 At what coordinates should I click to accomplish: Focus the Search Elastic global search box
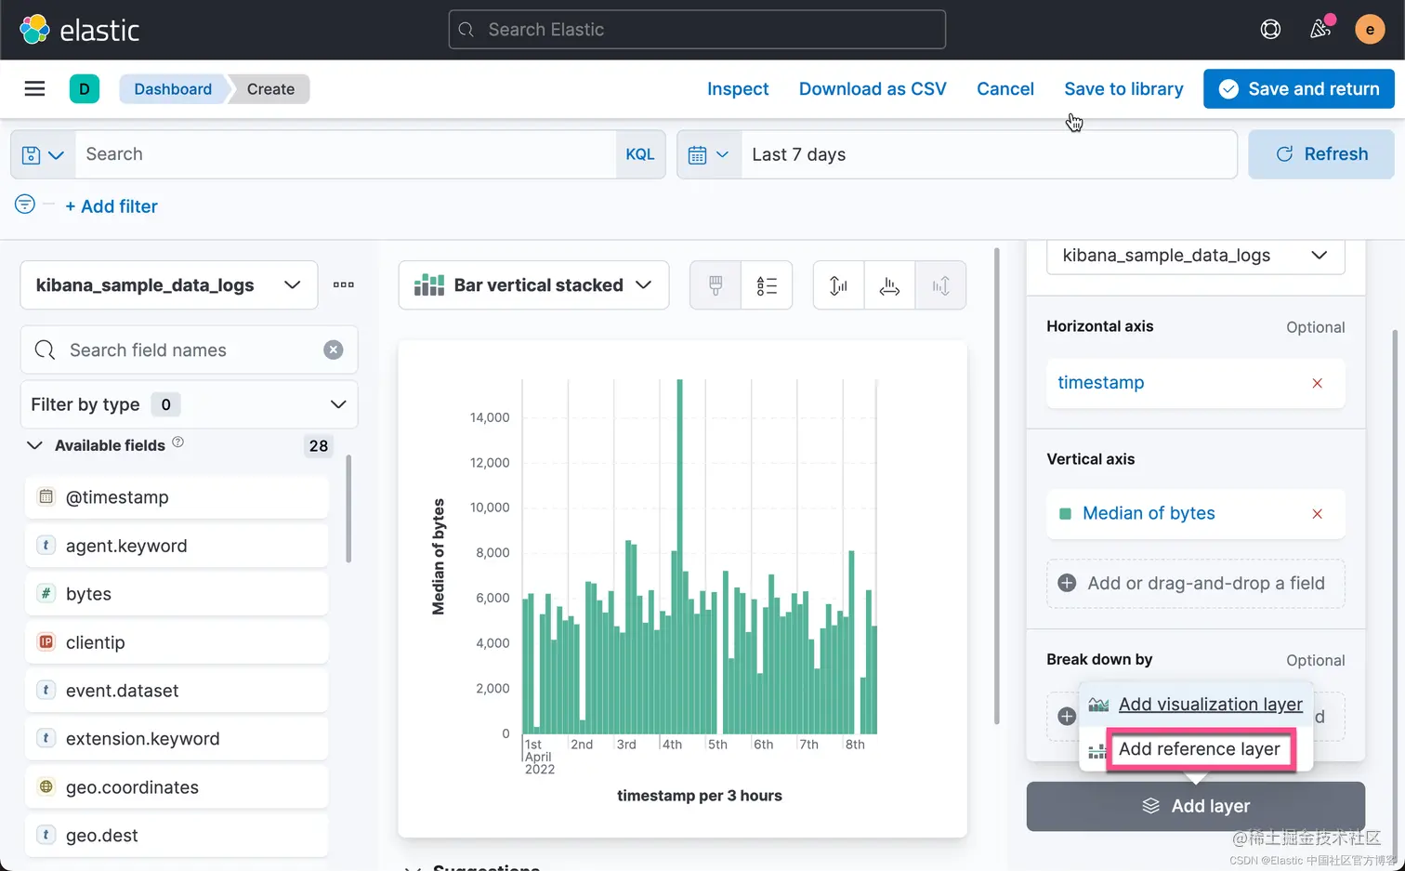697,30
